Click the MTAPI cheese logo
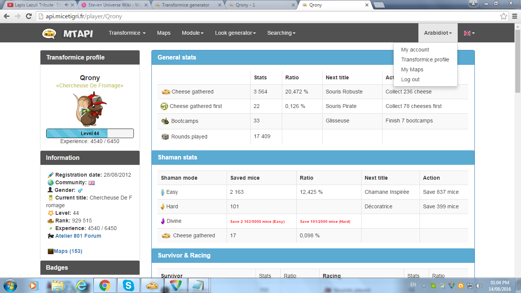521x293 pixels. coord(49,33)
